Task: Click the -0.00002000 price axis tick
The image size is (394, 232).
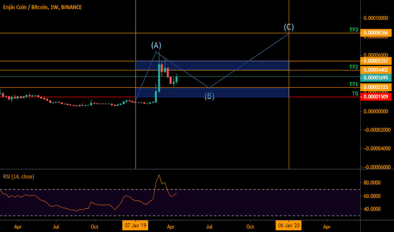Action: [377, 130]
